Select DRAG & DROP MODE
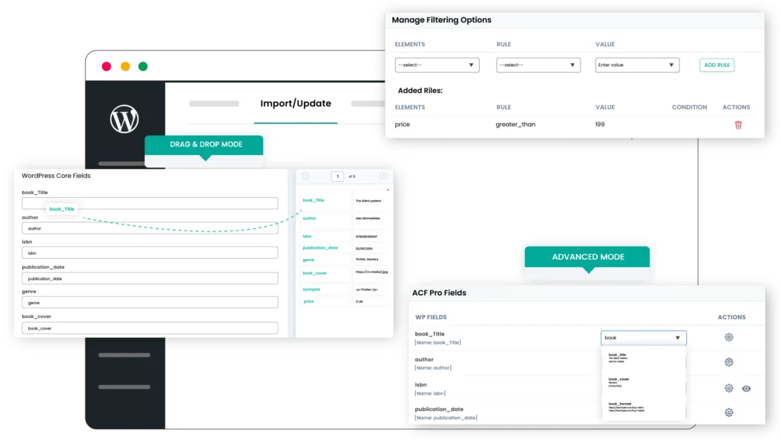 pyautogui.click(x=204, y=143)
